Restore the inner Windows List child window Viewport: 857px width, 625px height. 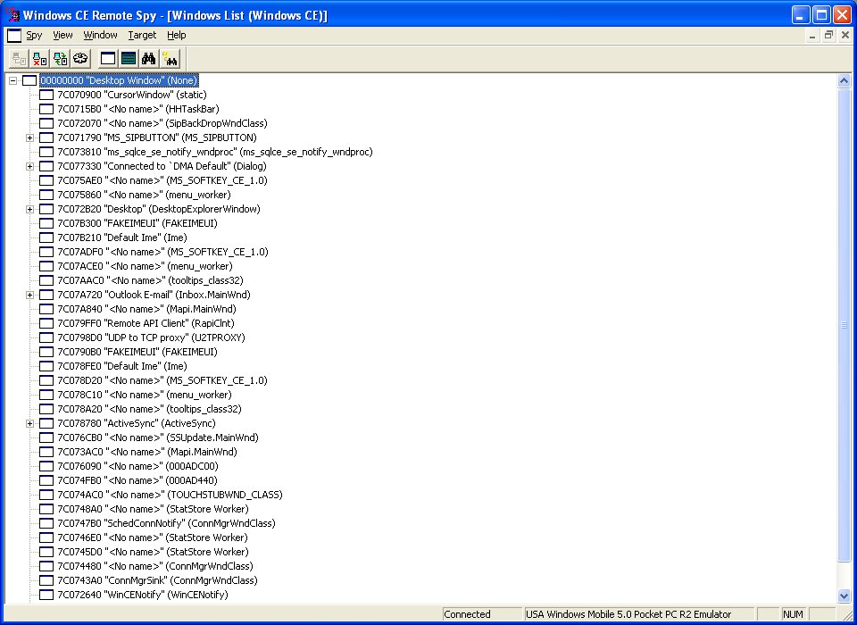click(x=828, y=36)
